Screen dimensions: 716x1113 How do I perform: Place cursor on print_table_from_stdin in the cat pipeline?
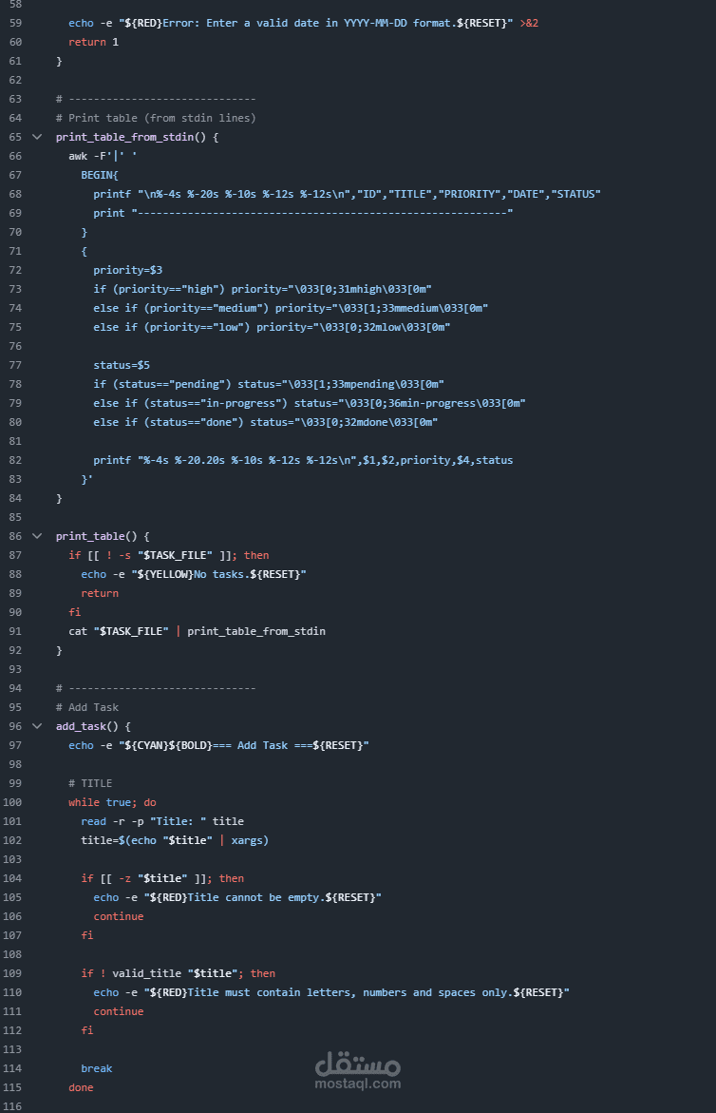[255, 631]
